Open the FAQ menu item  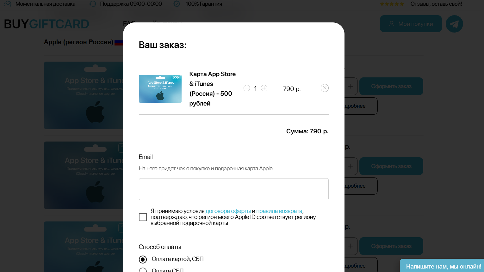(129, 23)
